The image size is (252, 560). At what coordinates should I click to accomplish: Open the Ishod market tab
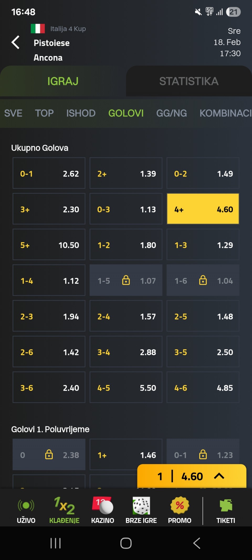click(81, 113)
